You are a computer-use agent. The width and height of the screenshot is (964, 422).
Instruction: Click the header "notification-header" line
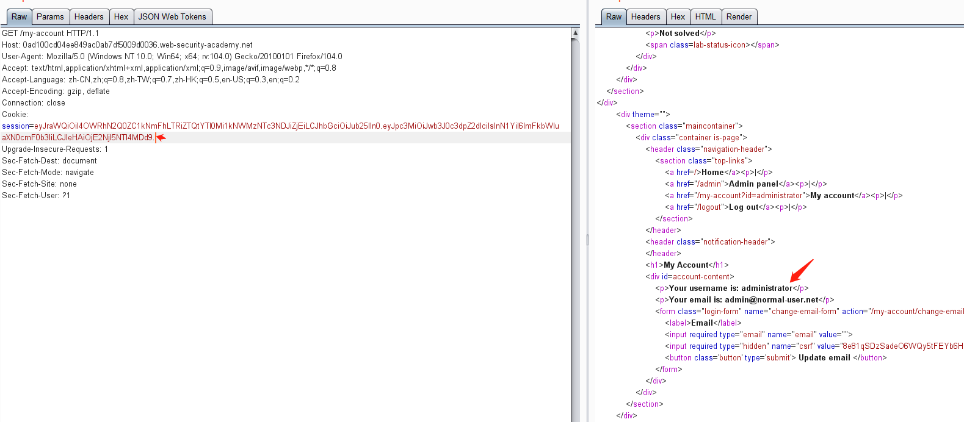(710, 242)
